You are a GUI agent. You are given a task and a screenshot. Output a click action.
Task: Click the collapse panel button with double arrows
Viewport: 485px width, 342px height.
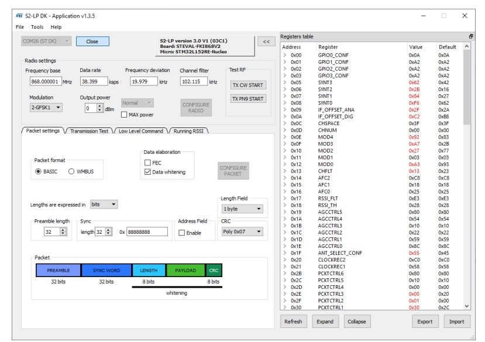coord(267,42)
